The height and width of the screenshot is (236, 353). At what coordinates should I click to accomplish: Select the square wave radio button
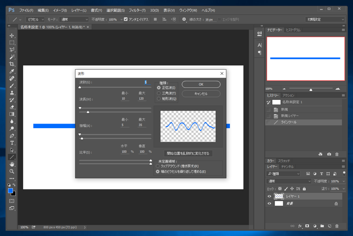159,98
